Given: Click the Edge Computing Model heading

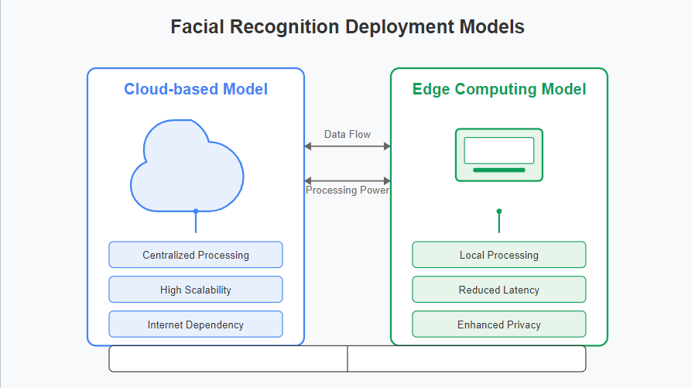Looking at the screenshot, I should click(x=499, y=89).
